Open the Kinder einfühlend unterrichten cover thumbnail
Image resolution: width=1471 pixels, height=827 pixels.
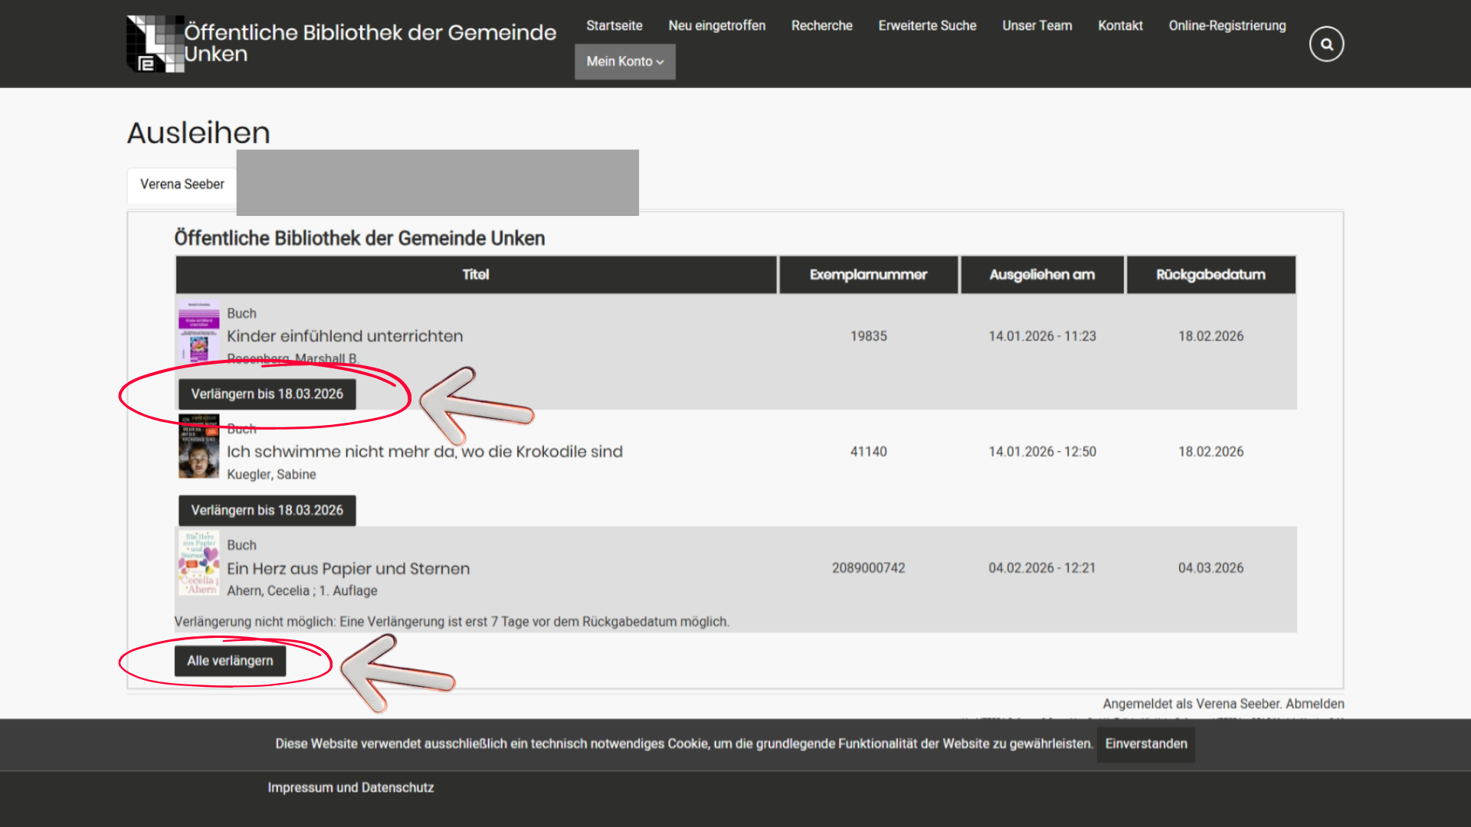coord(198,332)
